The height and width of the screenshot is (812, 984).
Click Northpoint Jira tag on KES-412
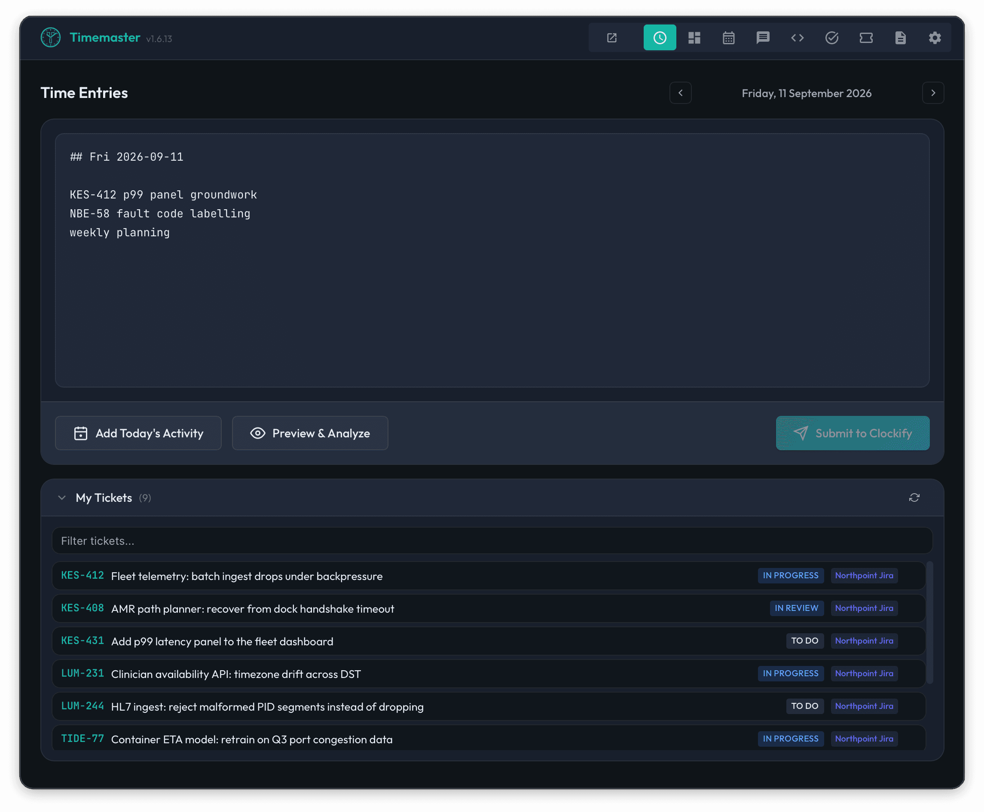click(864, 575)
